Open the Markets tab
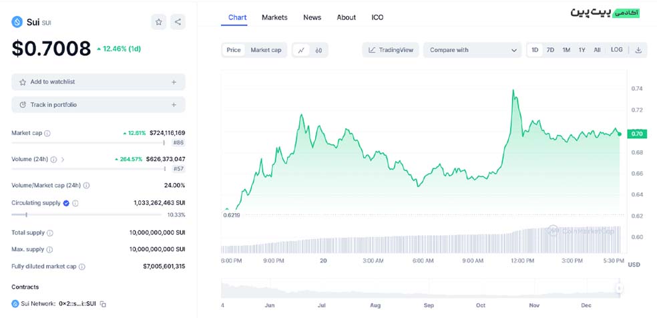657x318 pixels. pyautogui.click(x=274, y=17)
